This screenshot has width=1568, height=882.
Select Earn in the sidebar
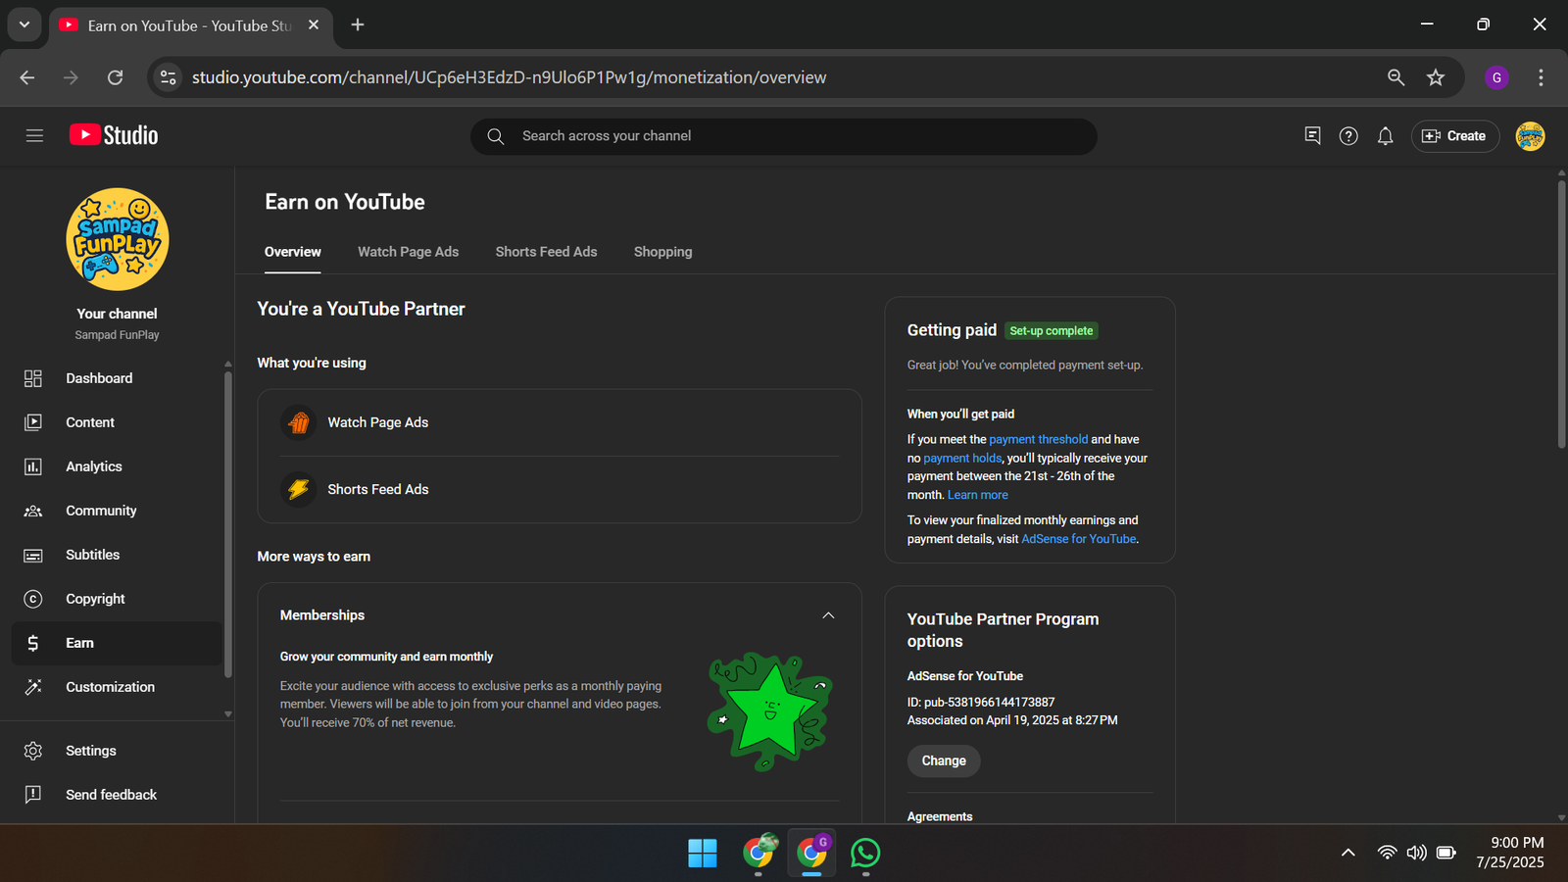[117, 643]
